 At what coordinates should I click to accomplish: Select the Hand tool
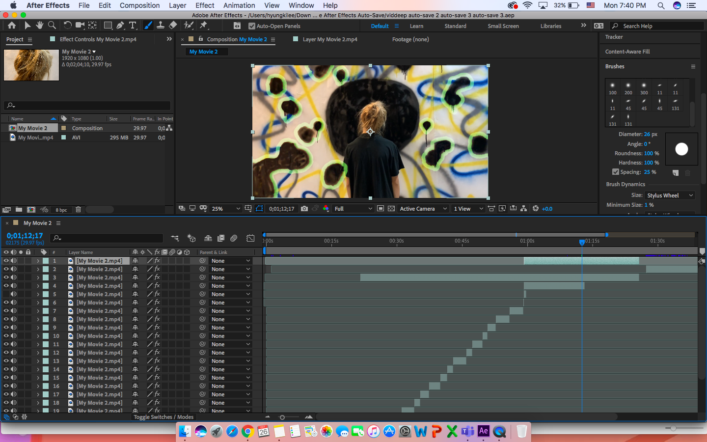(x=39, y=25)
